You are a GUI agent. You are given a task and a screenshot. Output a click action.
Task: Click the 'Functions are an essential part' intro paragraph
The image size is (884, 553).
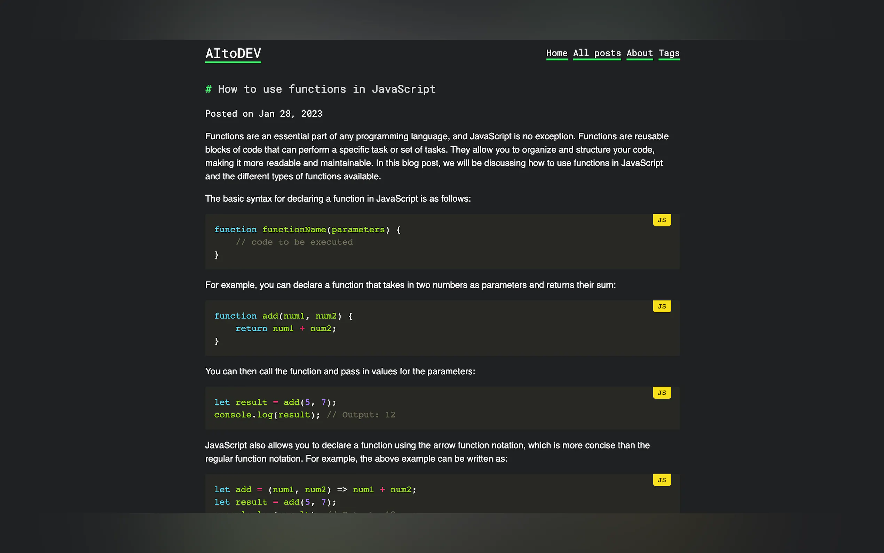coord(436,156)
